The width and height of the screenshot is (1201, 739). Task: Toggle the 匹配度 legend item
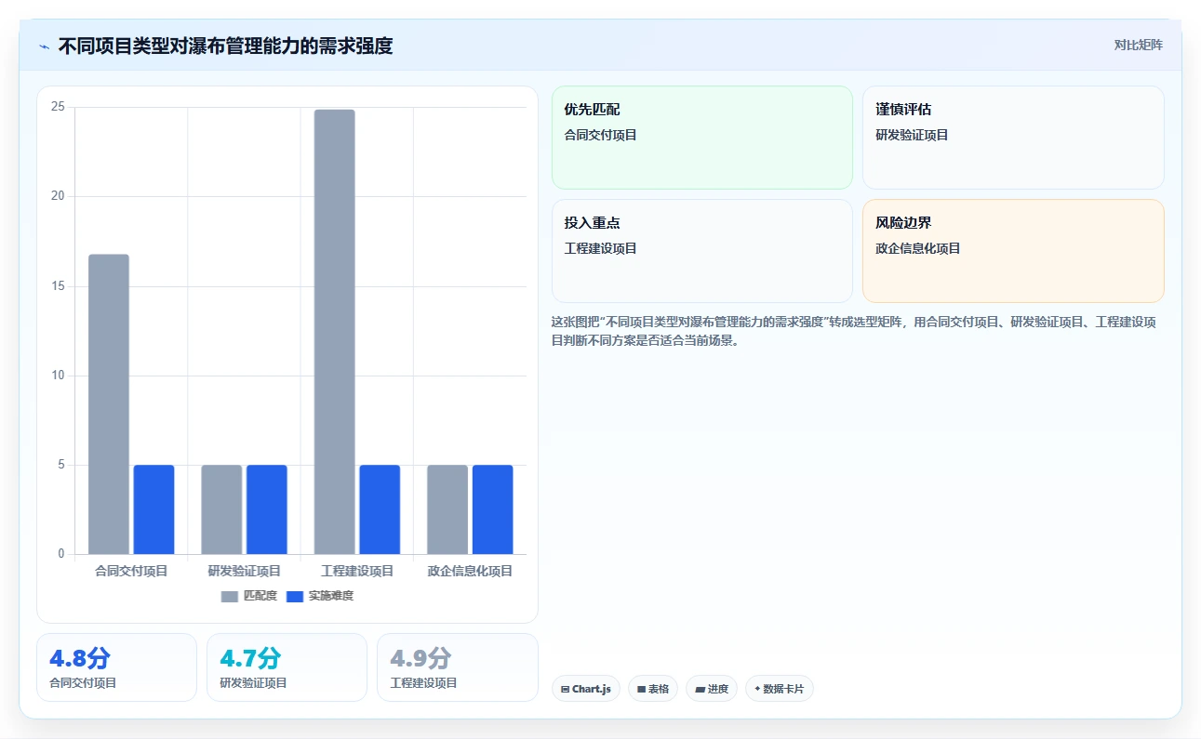[x=249, y=596]
